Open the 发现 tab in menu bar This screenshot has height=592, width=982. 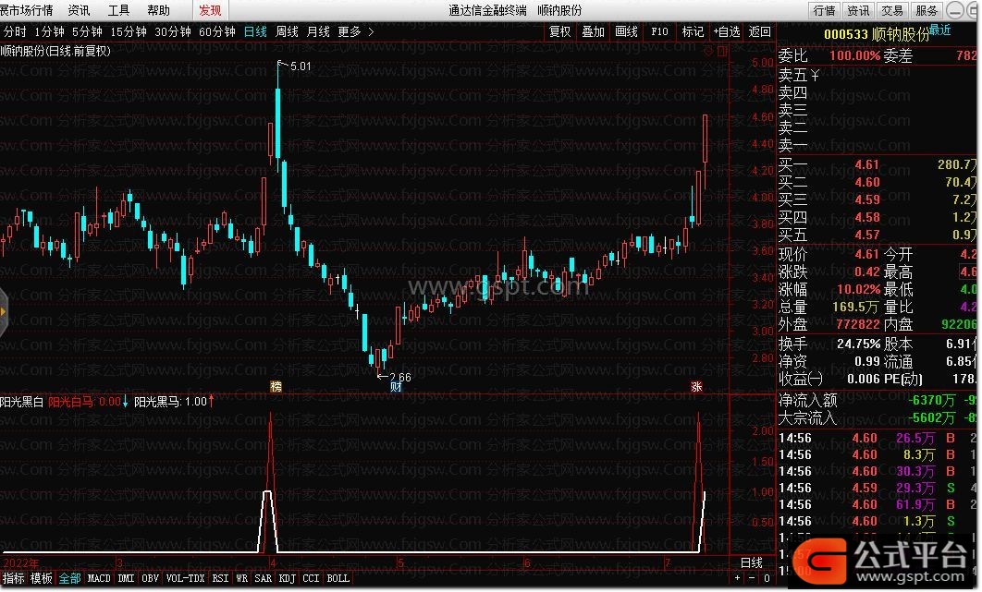tap(210, 11)
